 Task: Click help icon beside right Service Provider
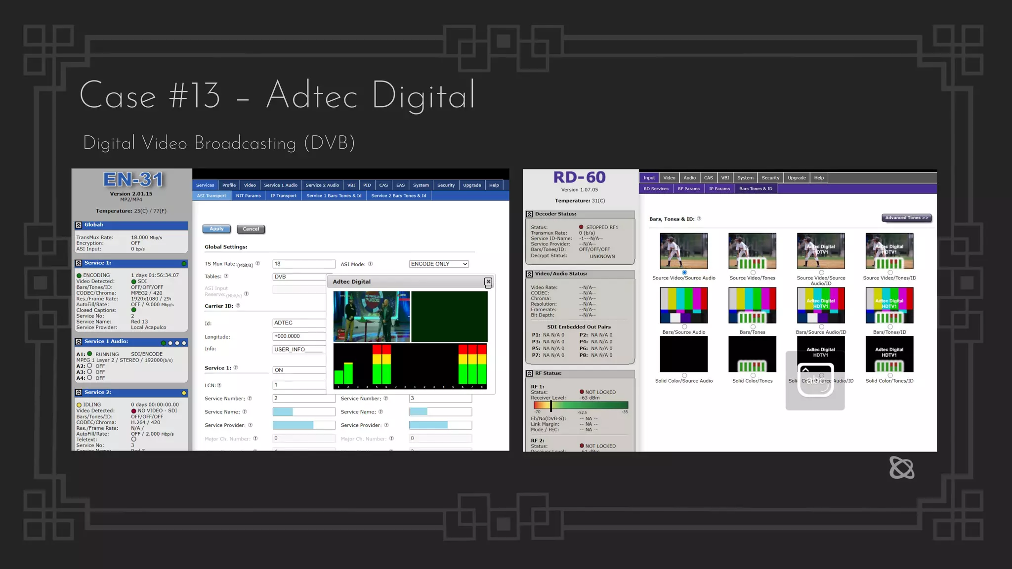coord(386,425)
